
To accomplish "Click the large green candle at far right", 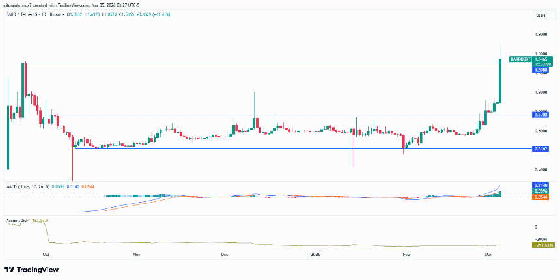I will point(500,79).
